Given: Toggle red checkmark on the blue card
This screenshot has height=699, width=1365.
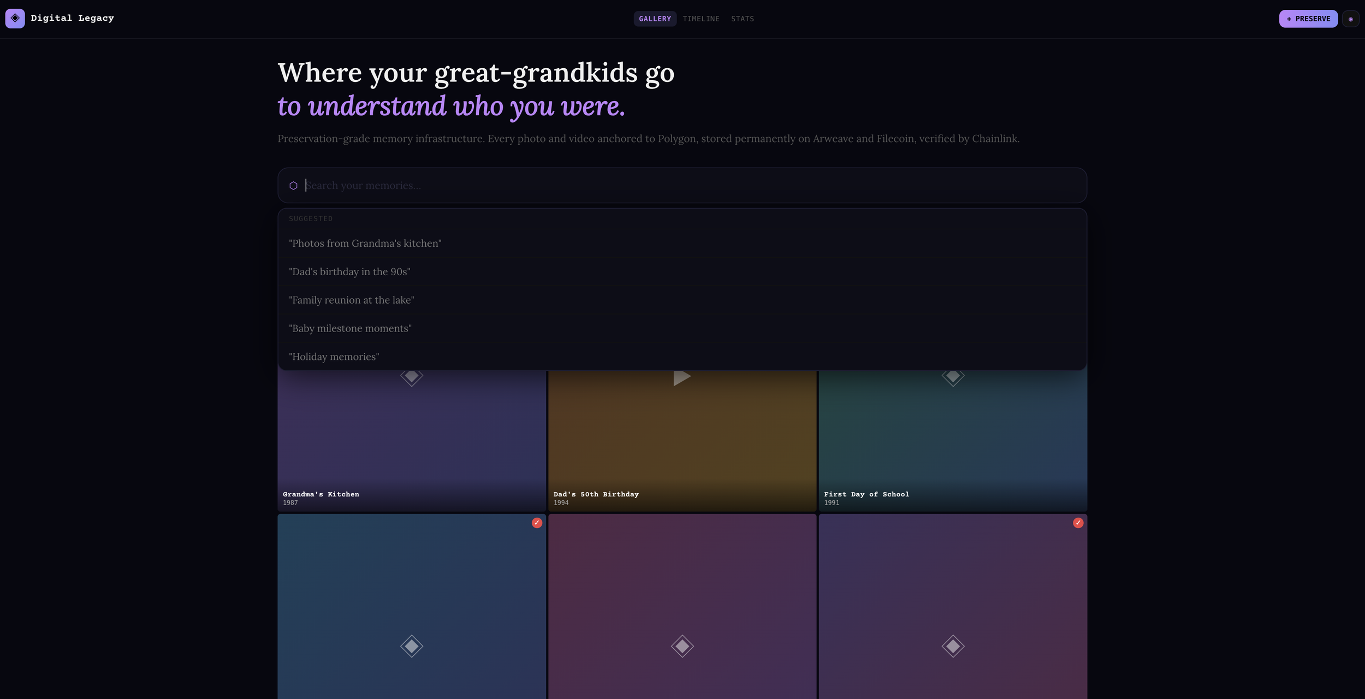Looking at the screenshot, I should click(x=537, y=523).
